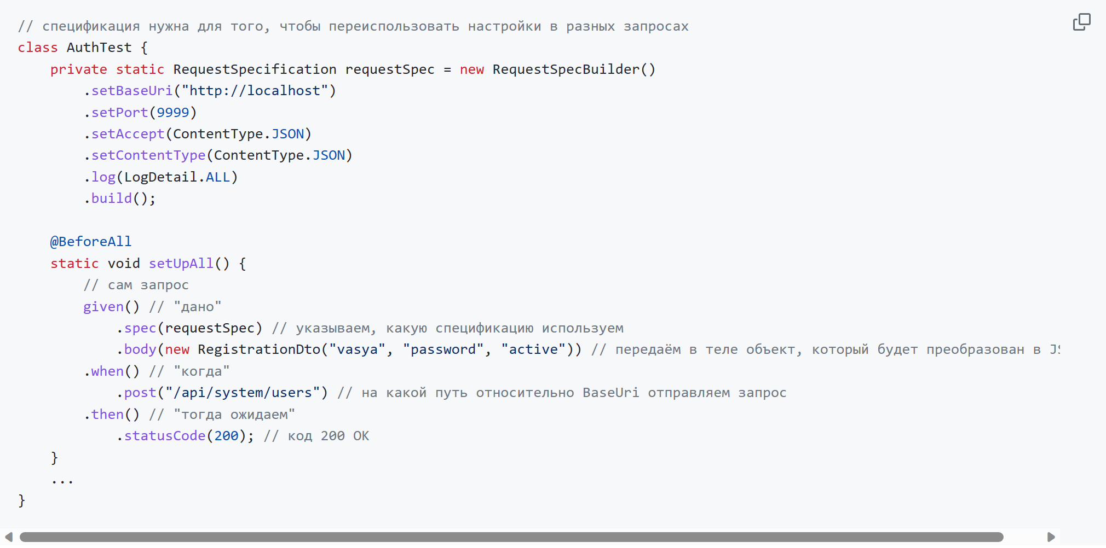Select the spec(requestSpec) call
The width and height of the screenshot is (1106, 548).
(192, 328)
